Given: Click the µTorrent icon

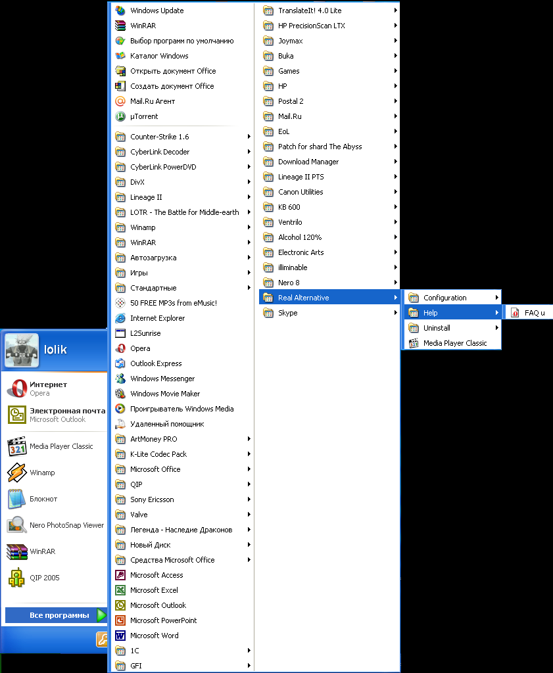Looking at the screenshot, I should coord(120,116).
